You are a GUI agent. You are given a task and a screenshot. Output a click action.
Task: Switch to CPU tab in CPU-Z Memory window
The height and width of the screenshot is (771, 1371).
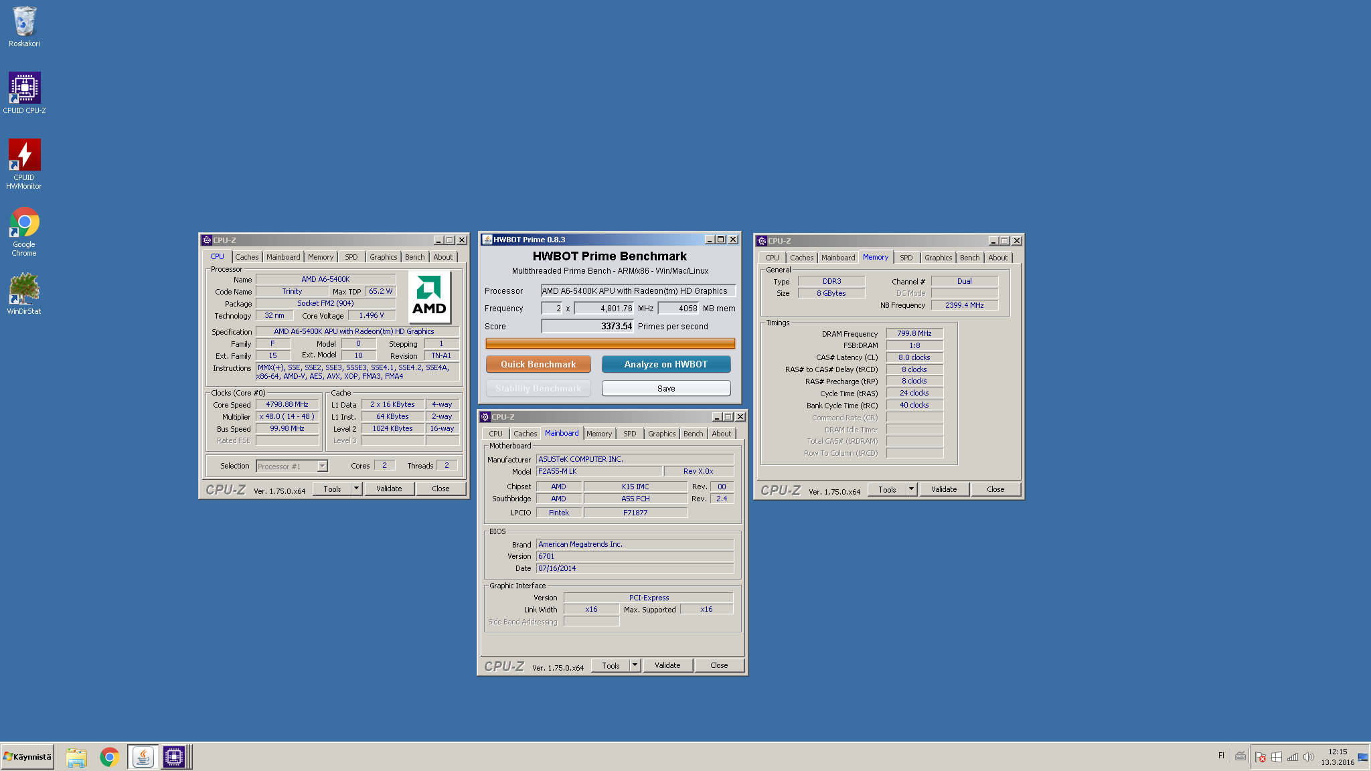tap(772, 258)
